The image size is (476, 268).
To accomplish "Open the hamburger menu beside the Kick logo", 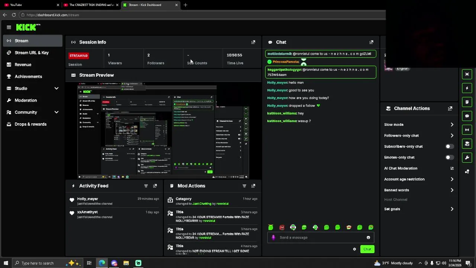I will [9, 27].
